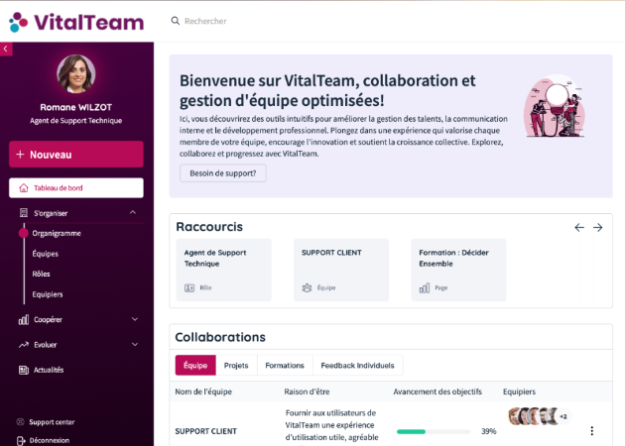Screen dimensions: 625x446
Task: Click the Support center lifebuoy icon
Action: [20, 421]
